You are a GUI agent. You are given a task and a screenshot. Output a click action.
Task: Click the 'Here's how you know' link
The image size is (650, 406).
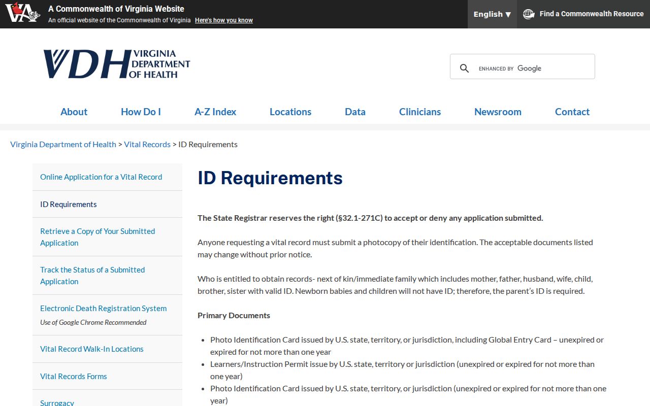(x=224, y=20)
